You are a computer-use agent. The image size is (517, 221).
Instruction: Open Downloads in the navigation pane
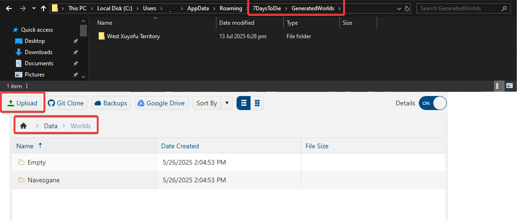pyautogui.click(x=39, y=52)
